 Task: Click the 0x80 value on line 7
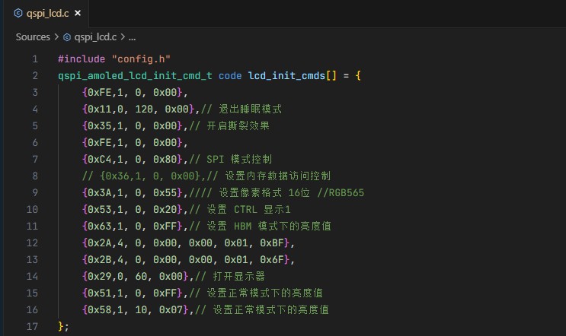(x=165, y=159)
